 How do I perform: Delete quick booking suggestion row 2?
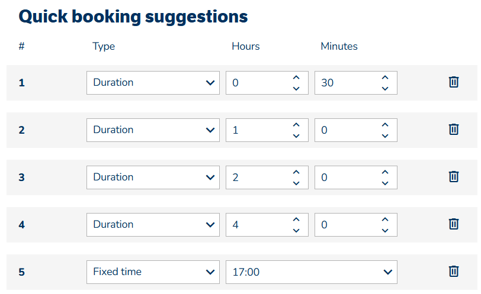454,130
